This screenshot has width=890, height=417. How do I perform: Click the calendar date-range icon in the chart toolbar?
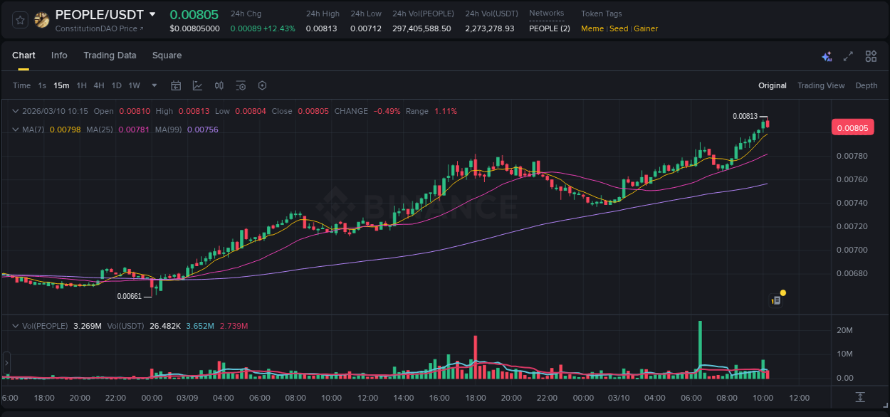pyautogui.click(x=176, y=85)
